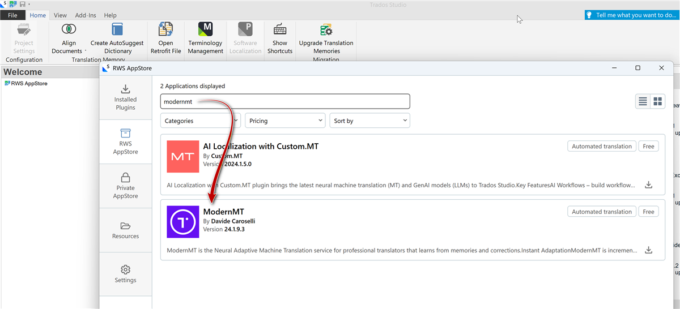Switch to list view layout
Viewport: 680px width, 309px height.
tap(643, 101)
